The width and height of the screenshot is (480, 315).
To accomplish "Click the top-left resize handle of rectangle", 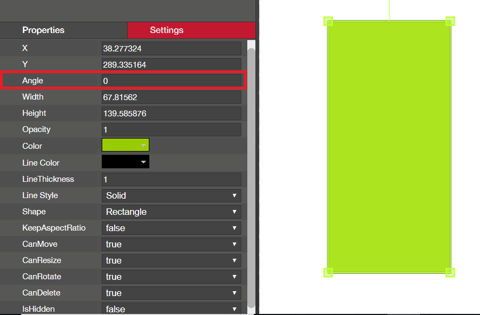I will point(328,22).
